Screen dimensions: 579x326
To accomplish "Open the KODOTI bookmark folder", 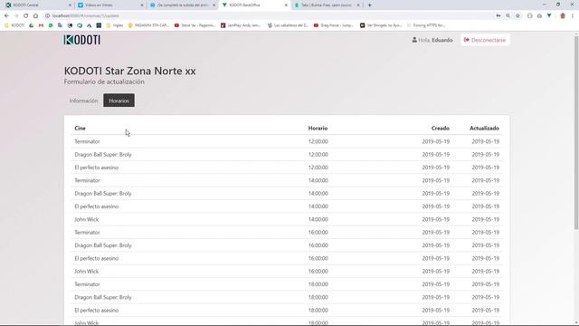I will coord(14,25).
